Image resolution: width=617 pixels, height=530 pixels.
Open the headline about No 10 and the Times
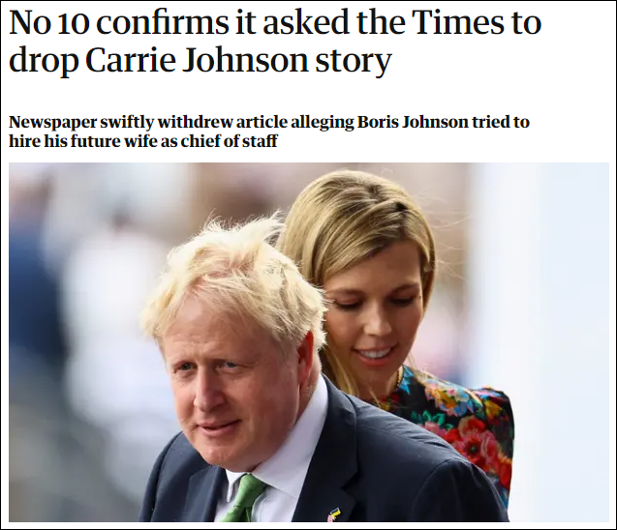pyautogui.click(x=275, y=42)
